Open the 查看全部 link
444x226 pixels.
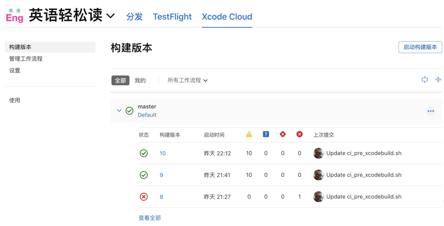pos(150,218)
